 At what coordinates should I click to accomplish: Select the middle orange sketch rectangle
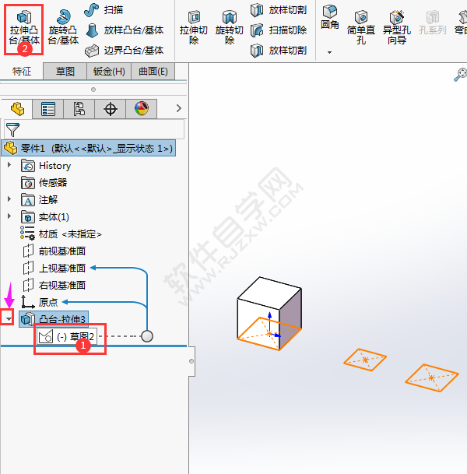[x=365, y=360]
